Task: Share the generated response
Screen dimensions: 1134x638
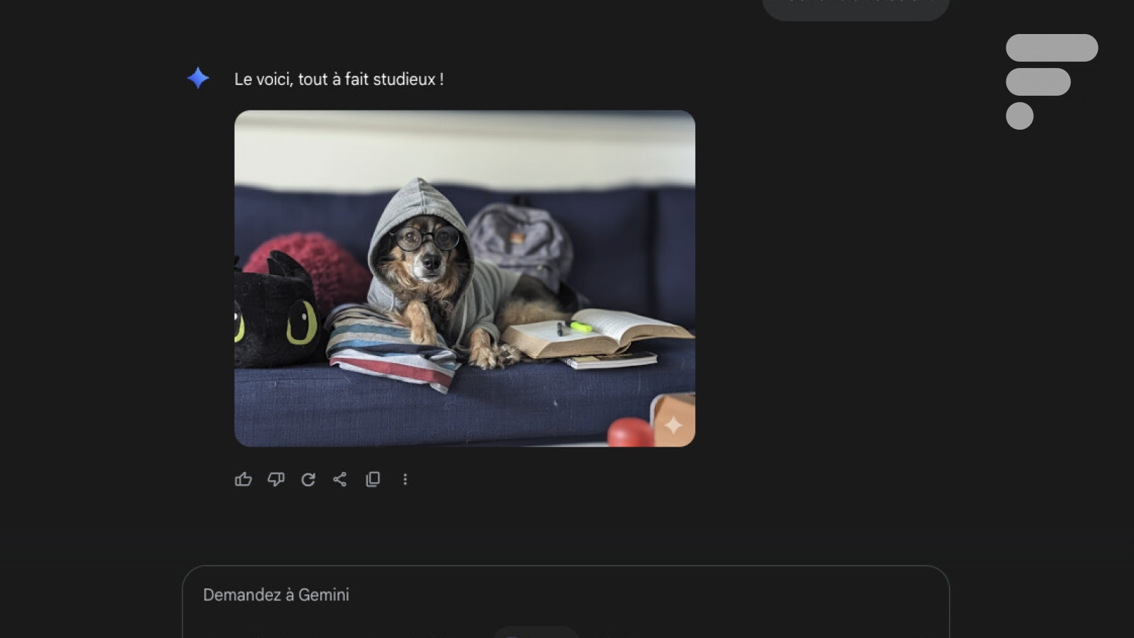Action: coord(340,480)
